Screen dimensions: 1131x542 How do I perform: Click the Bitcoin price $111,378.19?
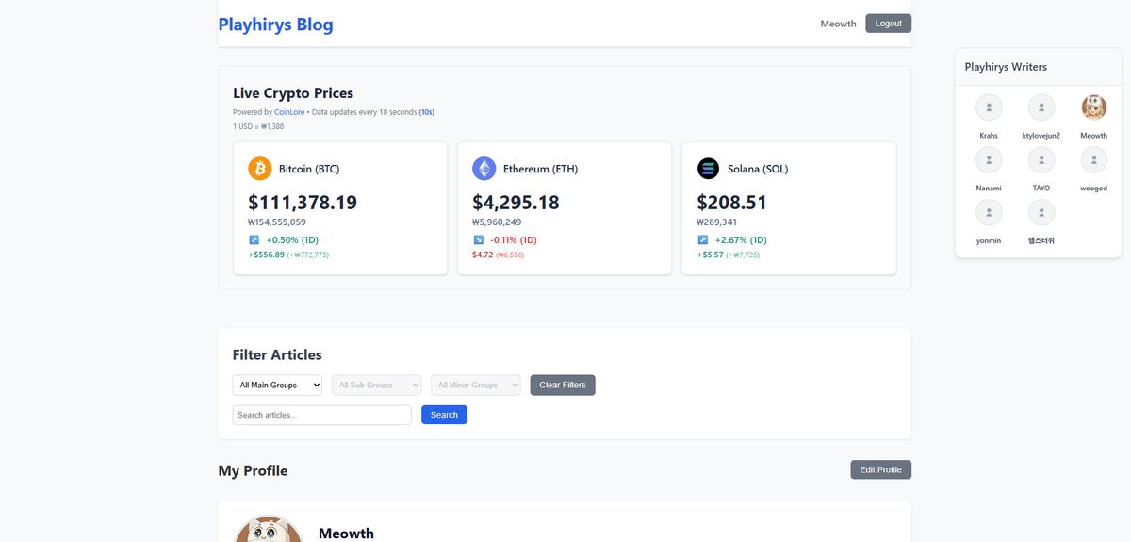[x=303, y=203]
